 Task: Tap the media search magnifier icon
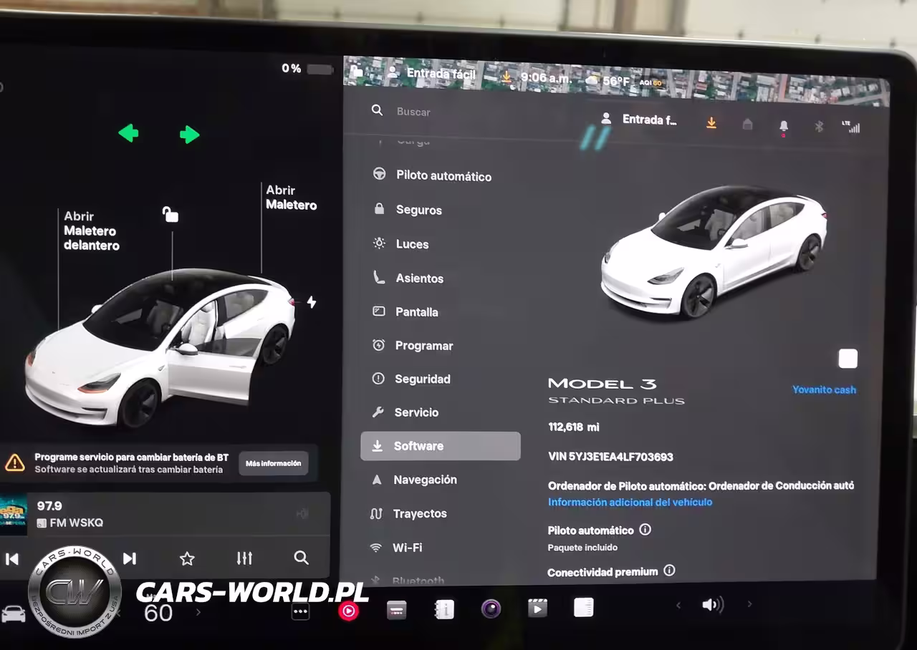[x=301, y=558]
